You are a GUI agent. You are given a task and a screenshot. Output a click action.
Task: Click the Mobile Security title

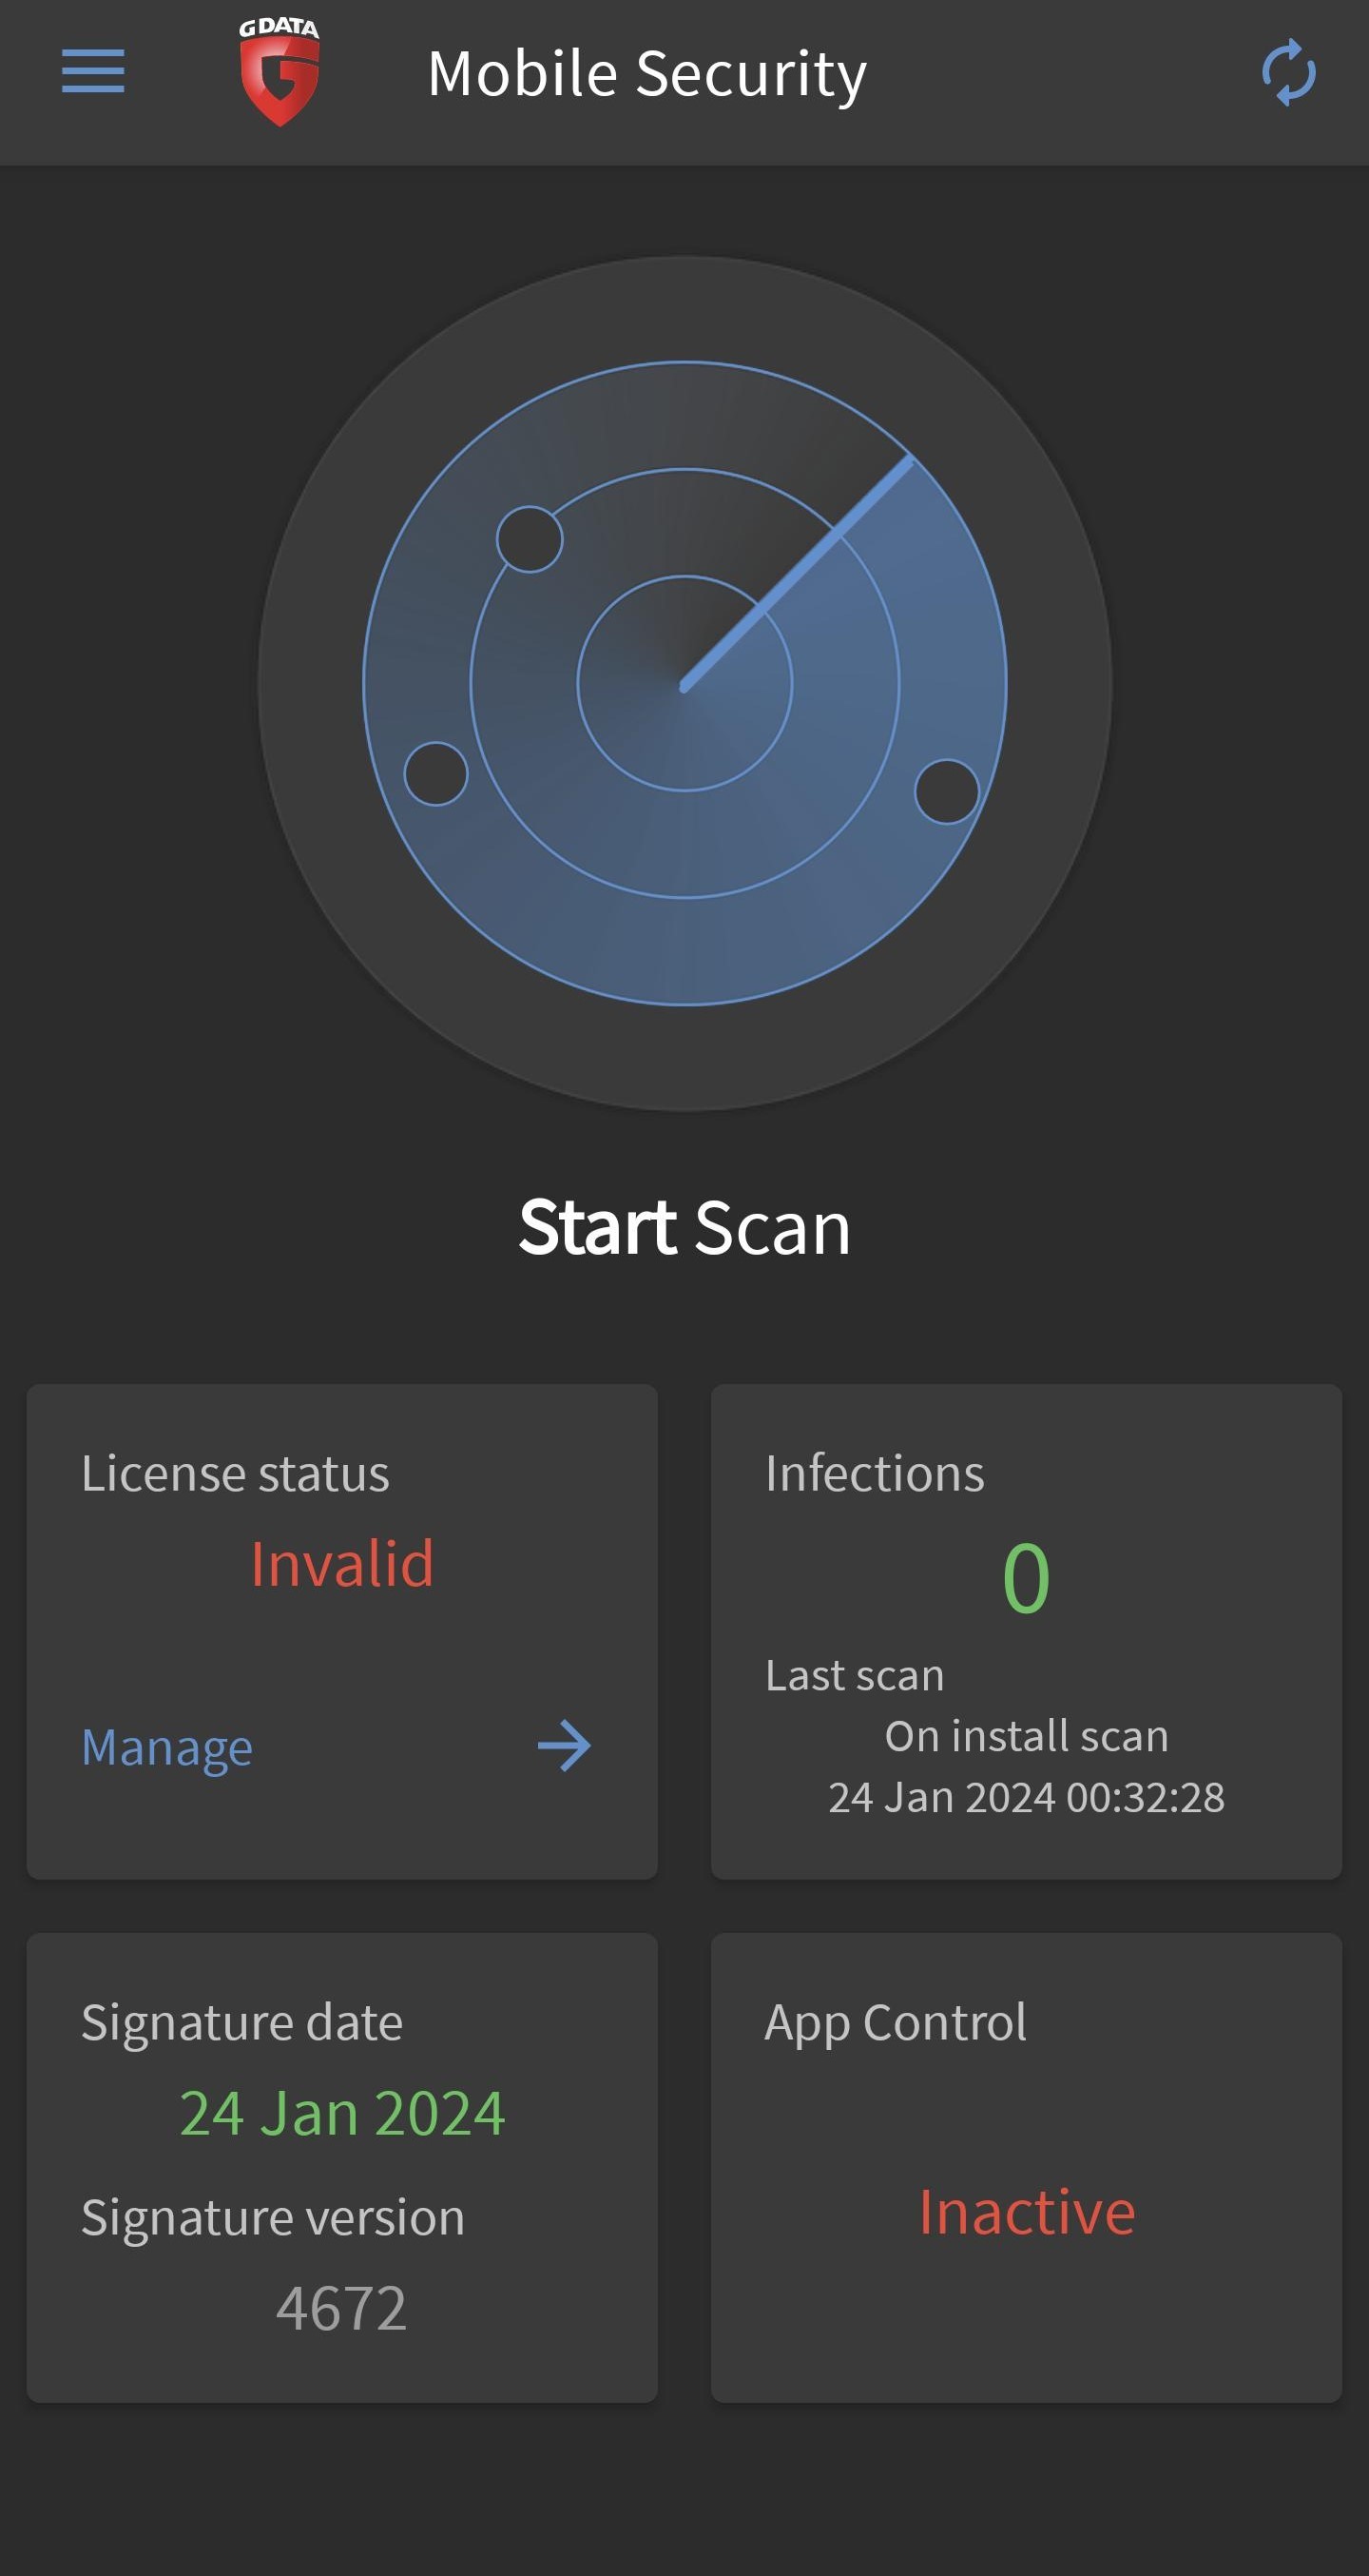(x=646, y=74)
